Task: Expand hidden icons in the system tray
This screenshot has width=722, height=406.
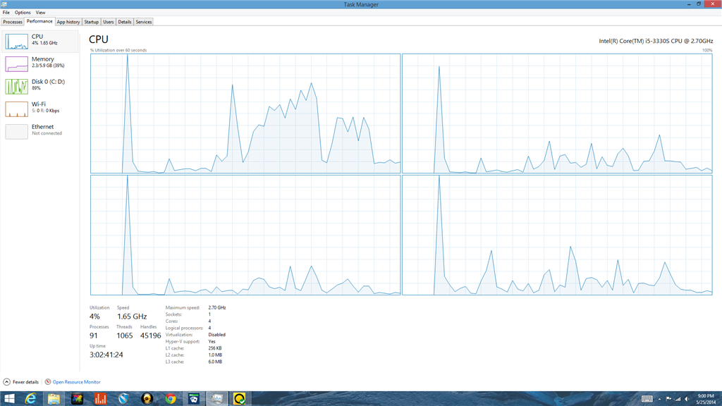Action: pos(659,399)
